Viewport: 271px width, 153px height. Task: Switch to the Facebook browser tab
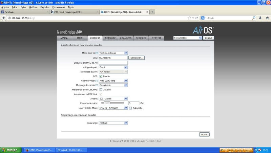[25, 12]
